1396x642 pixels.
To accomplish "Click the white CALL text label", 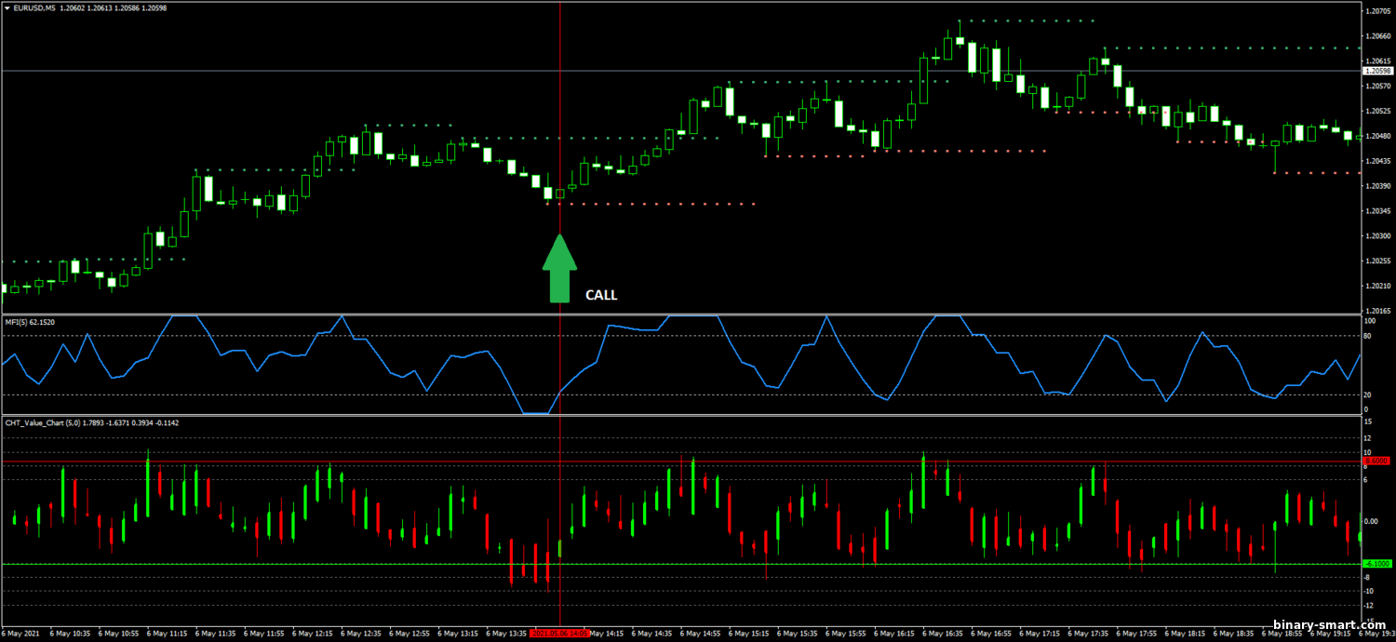I will 600,295.
